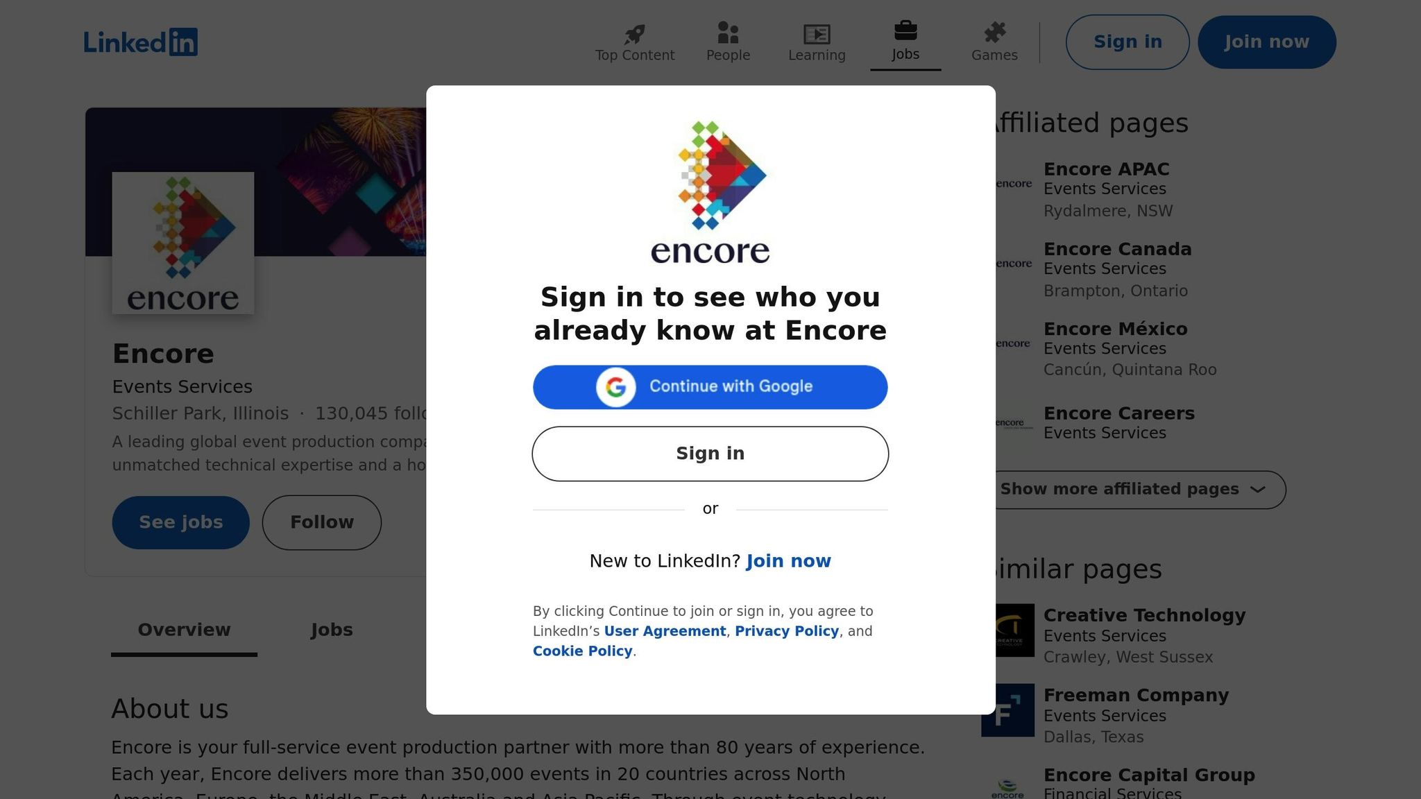Open the People icon in navigation

pyautogui.click(x=728, y=33)
